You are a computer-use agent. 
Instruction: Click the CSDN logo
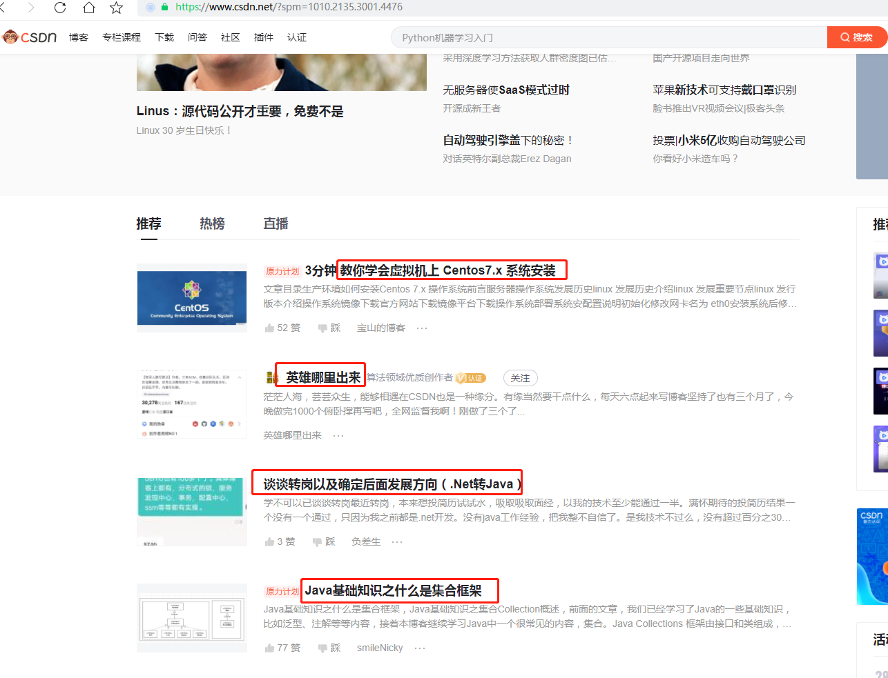coord(30,37)
